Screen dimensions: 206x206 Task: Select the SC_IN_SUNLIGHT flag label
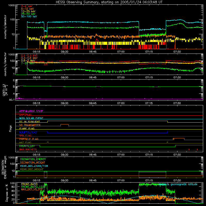point(30,122)
